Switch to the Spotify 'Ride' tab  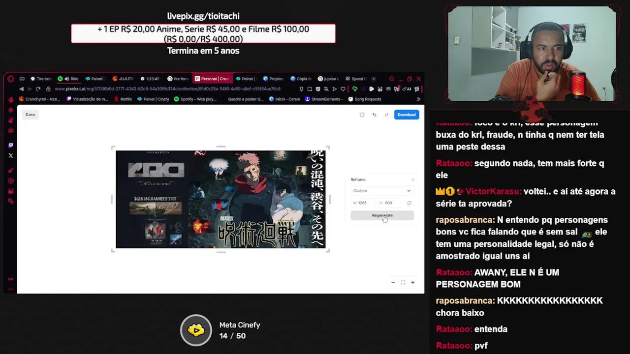click(x=68, y=79)
